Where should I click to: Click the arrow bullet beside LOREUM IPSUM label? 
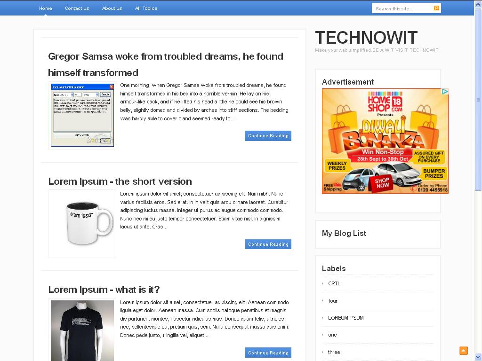tap(322, 318)
